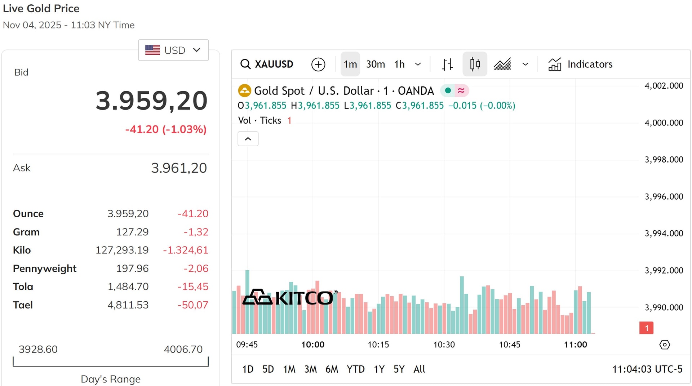Switch to the YTD time range
692x386 pixels.
356,369
